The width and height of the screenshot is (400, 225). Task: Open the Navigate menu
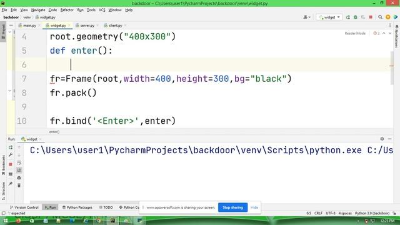tap(38, 10)
